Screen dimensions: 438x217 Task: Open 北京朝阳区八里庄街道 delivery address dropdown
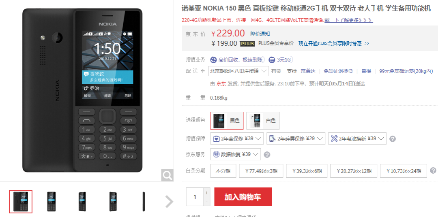(238, 71)
